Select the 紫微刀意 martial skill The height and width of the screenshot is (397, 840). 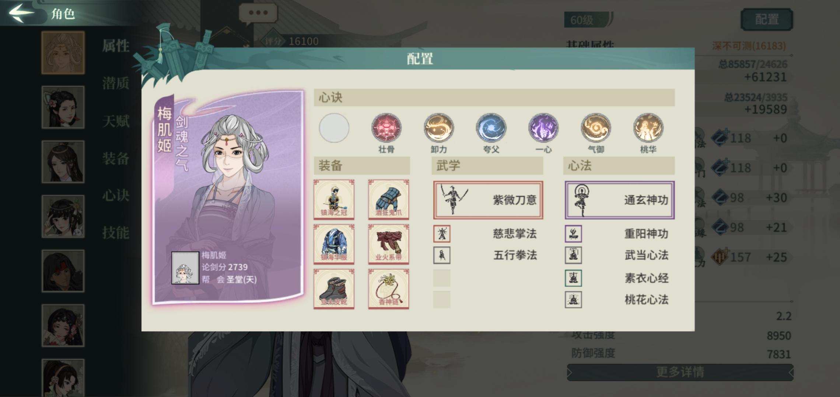coord(488,200)
